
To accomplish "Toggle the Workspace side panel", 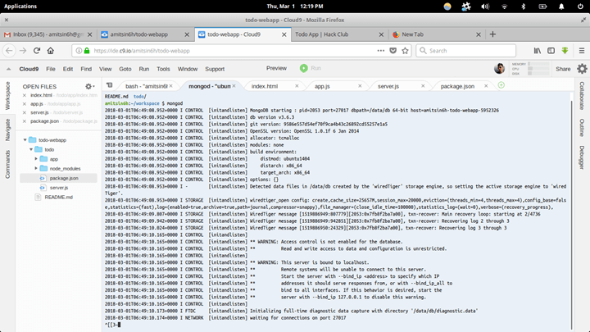I will click(7, 96).
